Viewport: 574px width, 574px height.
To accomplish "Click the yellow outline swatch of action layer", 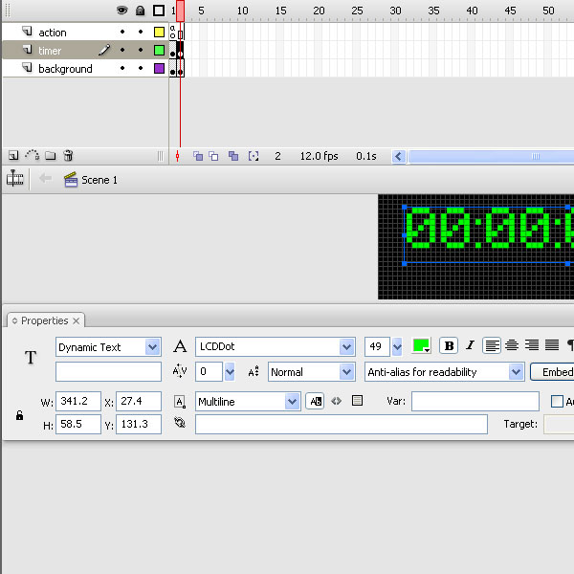I will 159,33.
